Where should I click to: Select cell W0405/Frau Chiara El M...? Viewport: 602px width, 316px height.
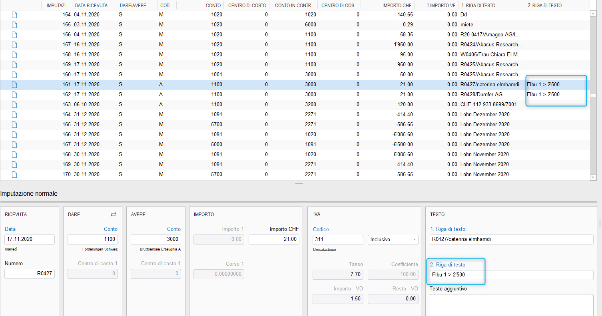pyautogui.click(x=491, y=54)
